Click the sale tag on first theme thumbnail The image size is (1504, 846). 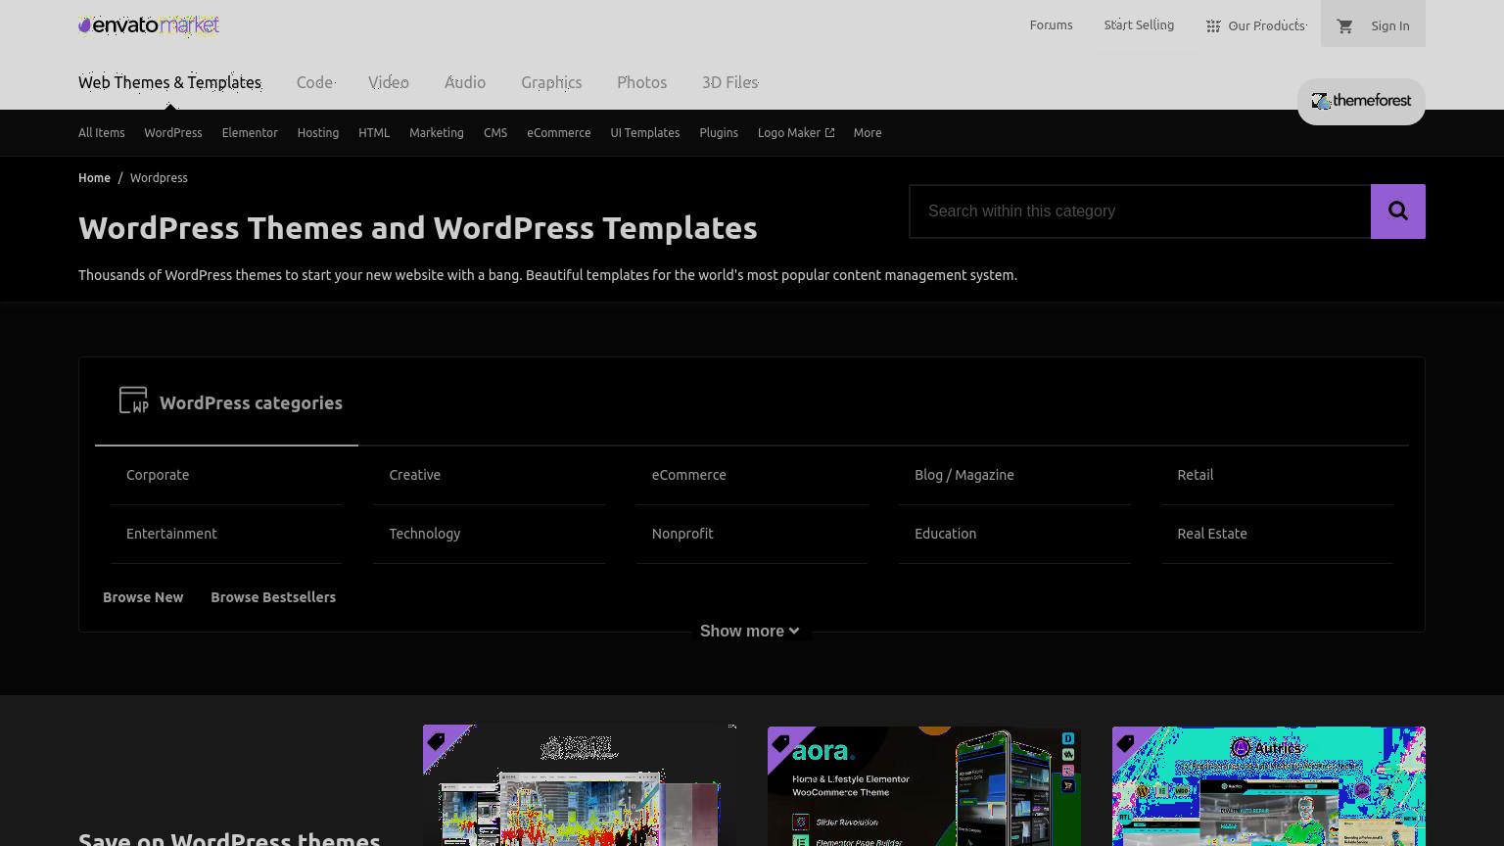(438, 741)
